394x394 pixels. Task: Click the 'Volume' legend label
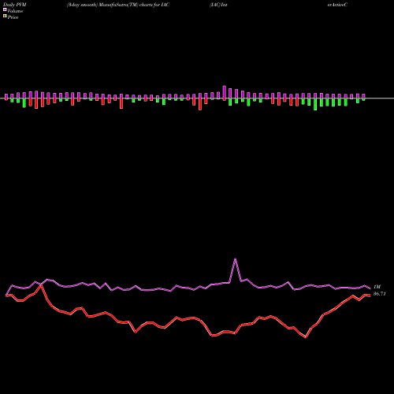(x=15, y=11)
